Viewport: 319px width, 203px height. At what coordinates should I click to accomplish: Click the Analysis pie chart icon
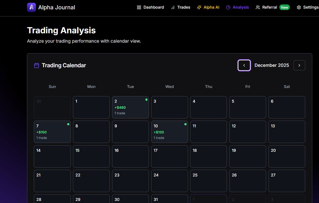pos(228,7)
